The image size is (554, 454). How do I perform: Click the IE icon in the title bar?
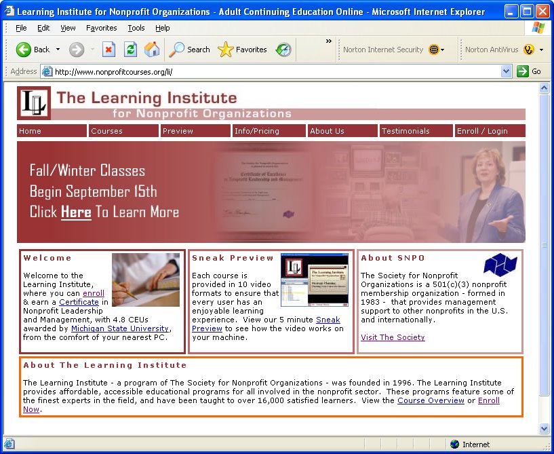(x=9, y=12)
